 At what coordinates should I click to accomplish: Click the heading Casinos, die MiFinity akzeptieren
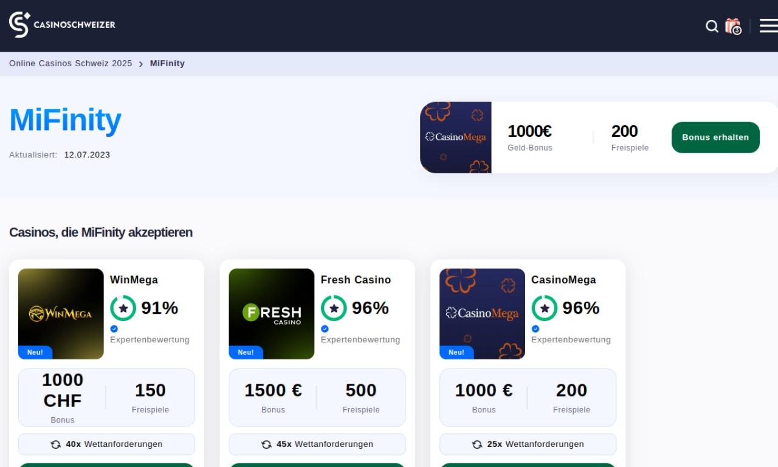coord(101,232)
